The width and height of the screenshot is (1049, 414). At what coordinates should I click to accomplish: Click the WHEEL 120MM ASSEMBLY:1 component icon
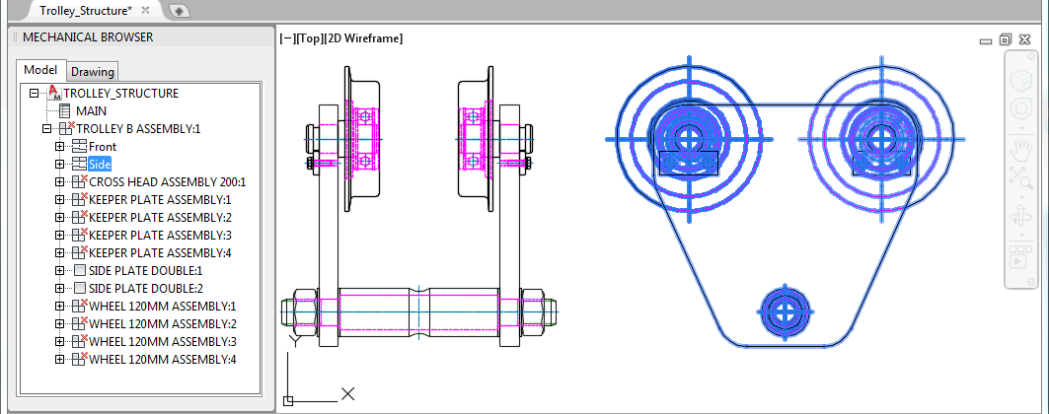pyautogui.click(x=80, y=306)
